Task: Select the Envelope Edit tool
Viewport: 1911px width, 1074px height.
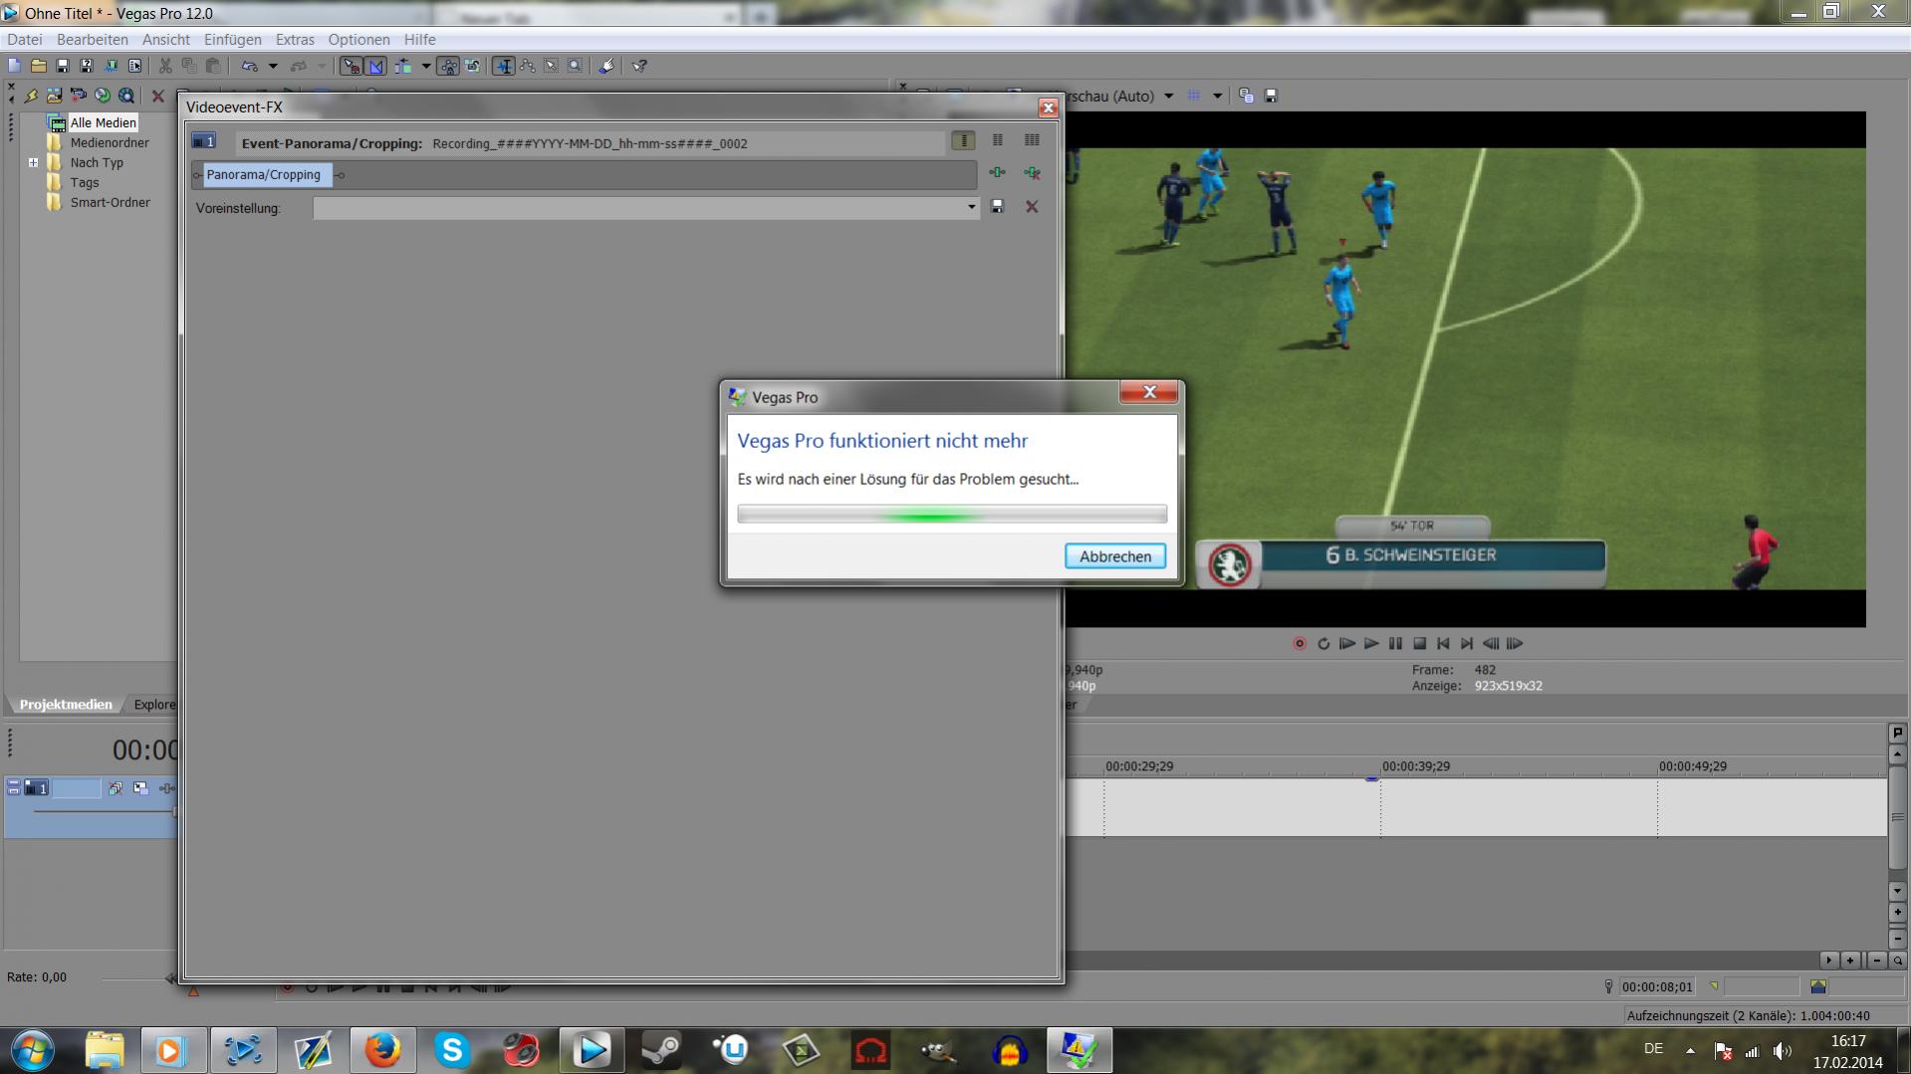Action: click(x=528, y=66)
